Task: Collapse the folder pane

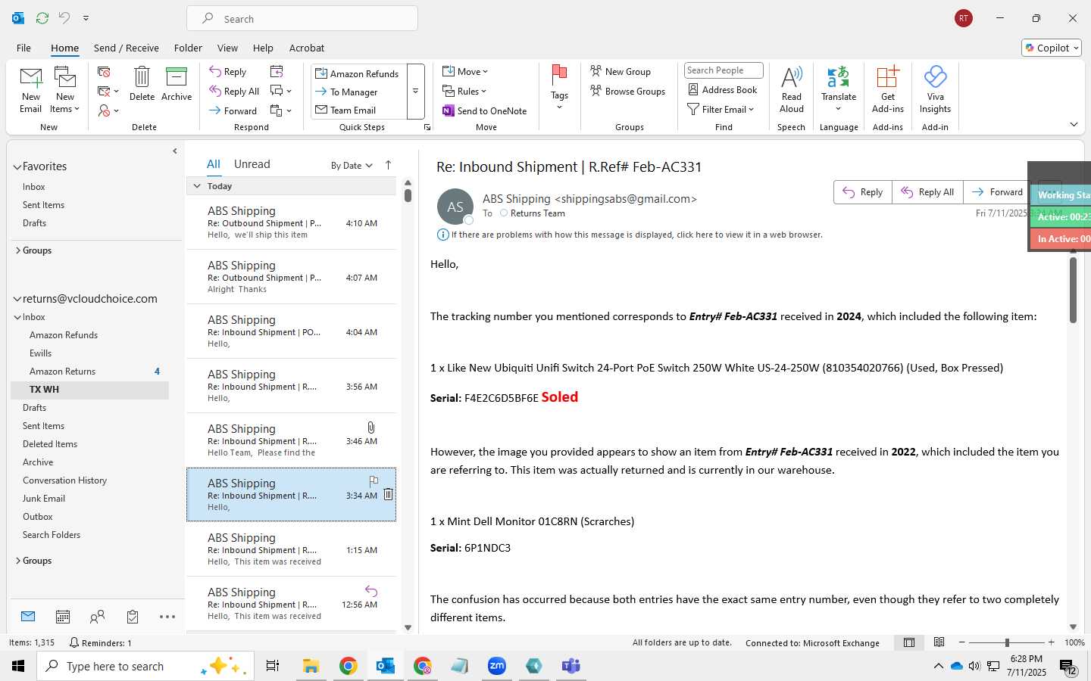Action: tap(175, 151)
